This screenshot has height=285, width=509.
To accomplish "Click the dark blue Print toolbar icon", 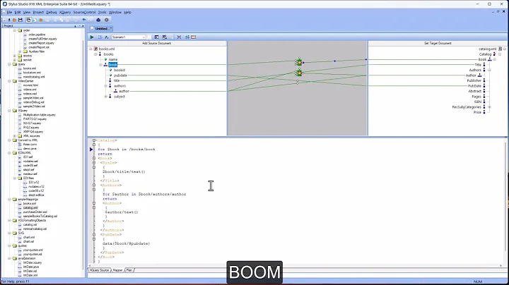I will [98, 20].
